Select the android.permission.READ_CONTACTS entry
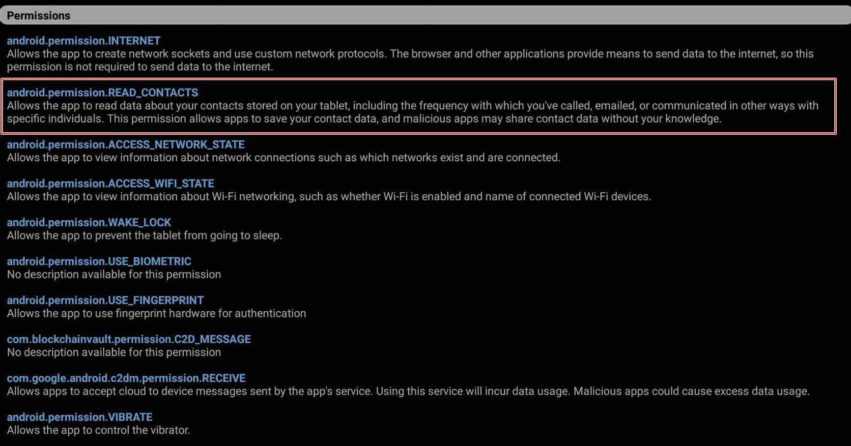Image resolution: width=851 pixels, height=446 pixels. click(102, 92)
